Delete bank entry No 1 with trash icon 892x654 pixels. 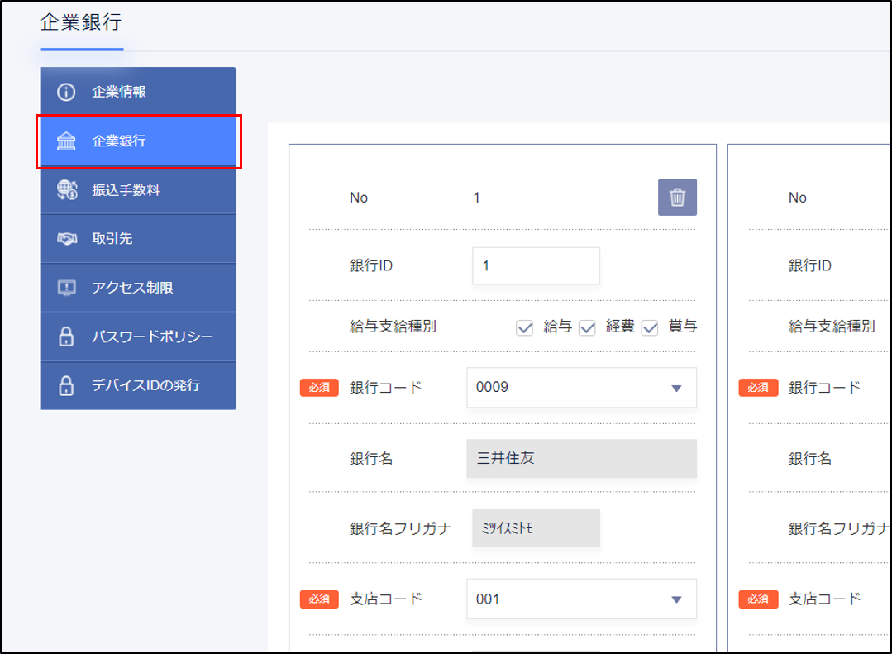(677, 198)
